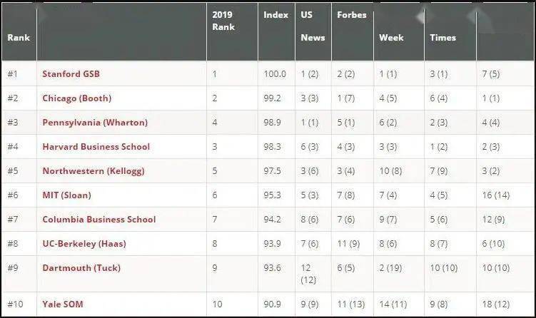The height and width of the screenshot is (318, 536).
Task: Open Pennsylvania (Wharton) school page
Action: (x=95, y=122)
